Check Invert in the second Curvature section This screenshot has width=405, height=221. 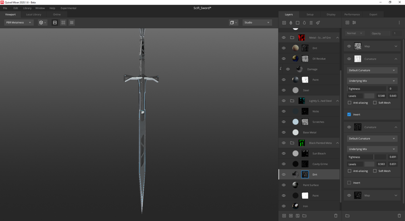(x=349, y=183)
